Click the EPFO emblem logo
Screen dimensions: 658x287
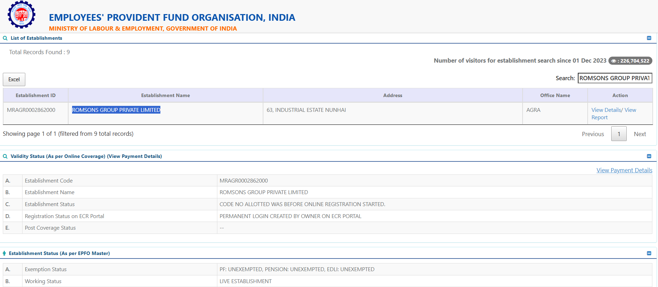click(x=21, y=15)
